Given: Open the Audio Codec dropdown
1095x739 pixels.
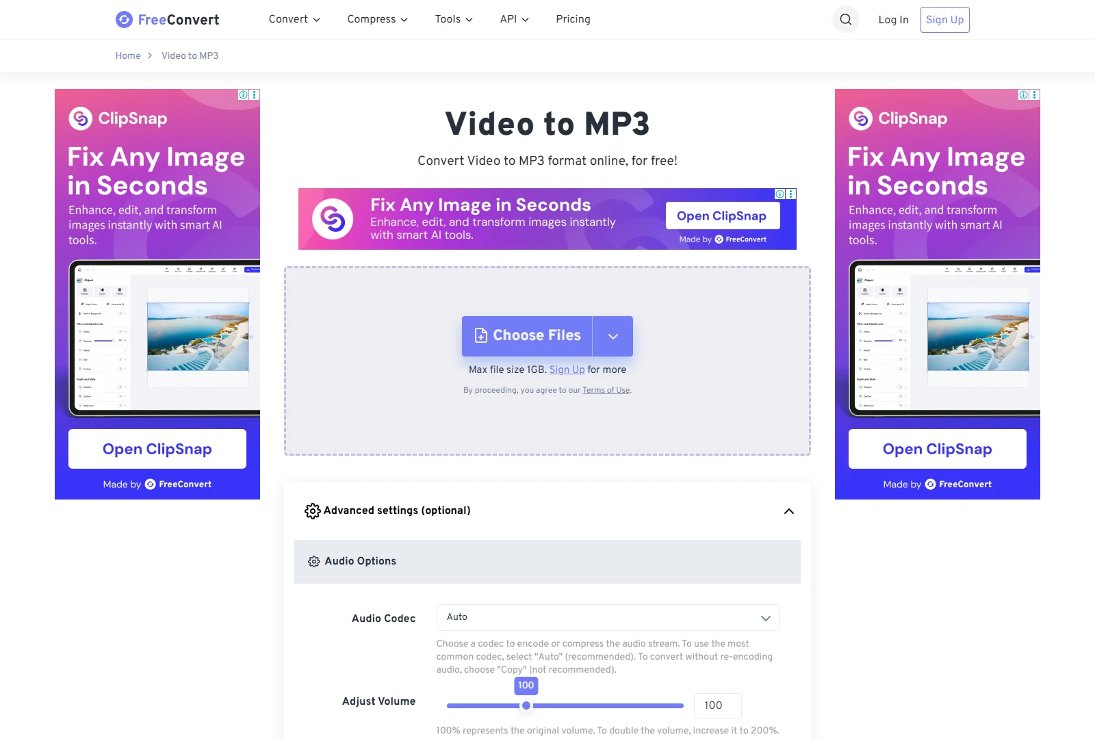Looking at the screenshot, I should (x=608, y=617).
